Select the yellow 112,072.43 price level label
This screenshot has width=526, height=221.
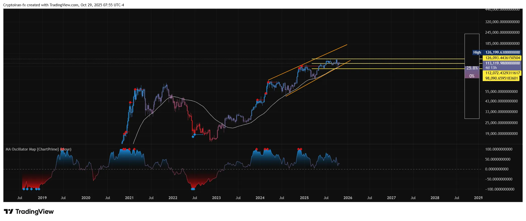(x=502, y=73)
